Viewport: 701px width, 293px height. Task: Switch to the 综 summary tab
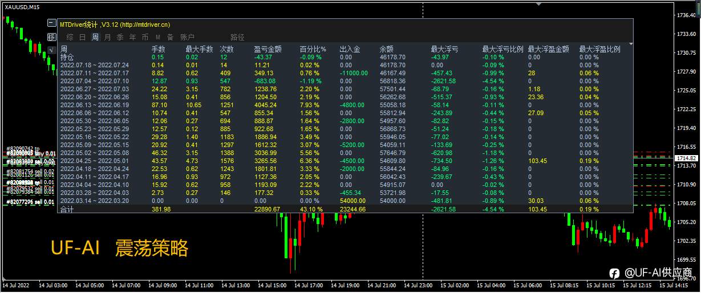point(70,37)
